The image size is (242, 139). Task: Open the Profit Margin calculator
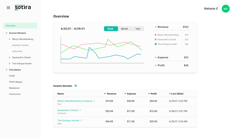pyautogui.click(x=16, y=82)
